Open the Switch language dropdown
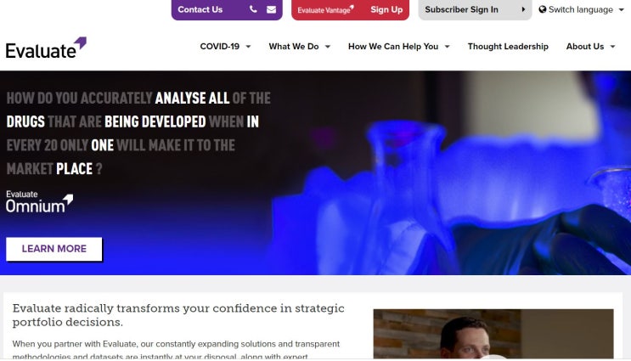 click(581, 9)
